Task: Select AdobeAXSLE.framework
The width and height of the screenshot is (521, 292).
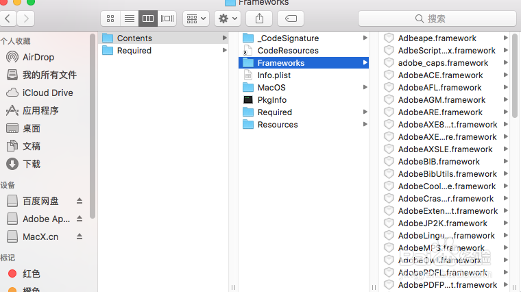Action: (445, 149)
